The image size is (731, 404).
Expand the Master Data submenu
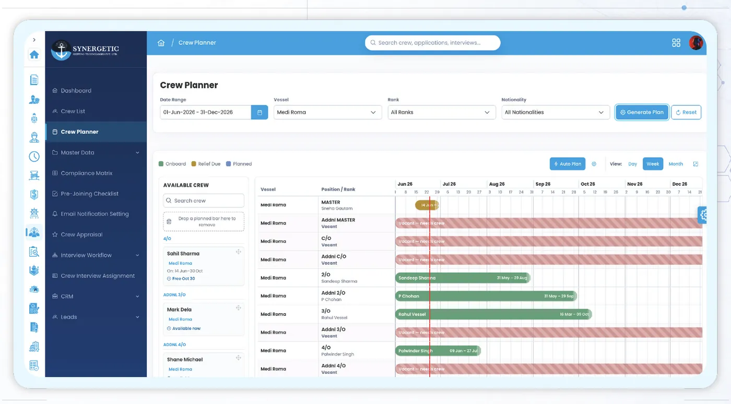(137, 153)
